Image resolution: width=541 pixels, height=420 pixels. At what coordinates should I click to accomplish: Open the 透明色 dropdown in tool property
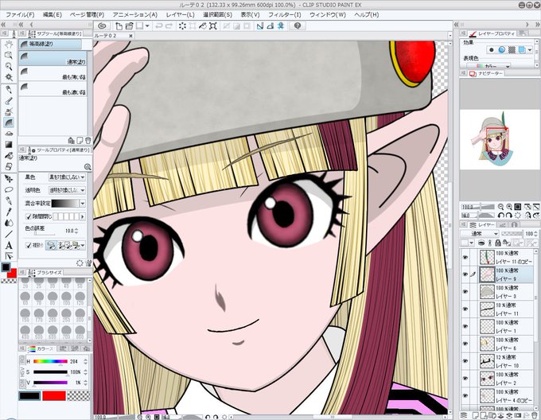67,190
